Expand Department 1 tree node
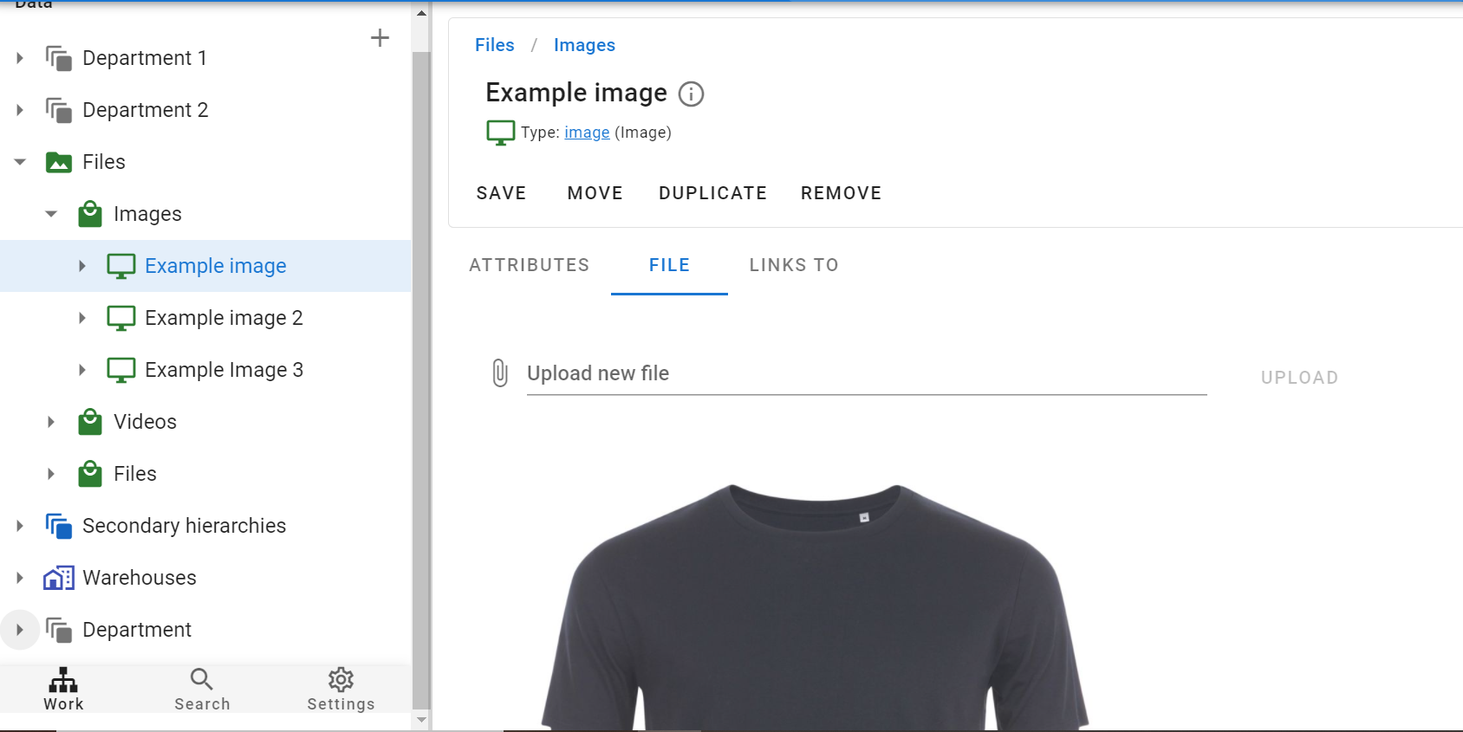Screen dimensions: 1463x732 tap(20, 58)
